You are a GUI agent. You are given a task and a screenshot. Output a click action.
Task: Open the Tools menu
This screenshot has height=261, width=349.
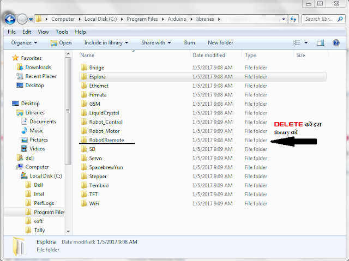[x=62, y=32]
